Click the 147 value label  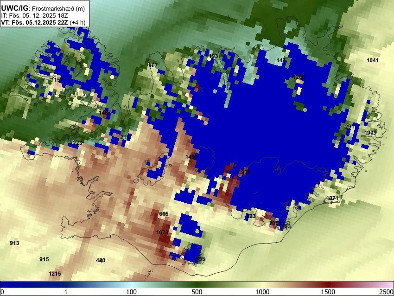click(281, 60)
